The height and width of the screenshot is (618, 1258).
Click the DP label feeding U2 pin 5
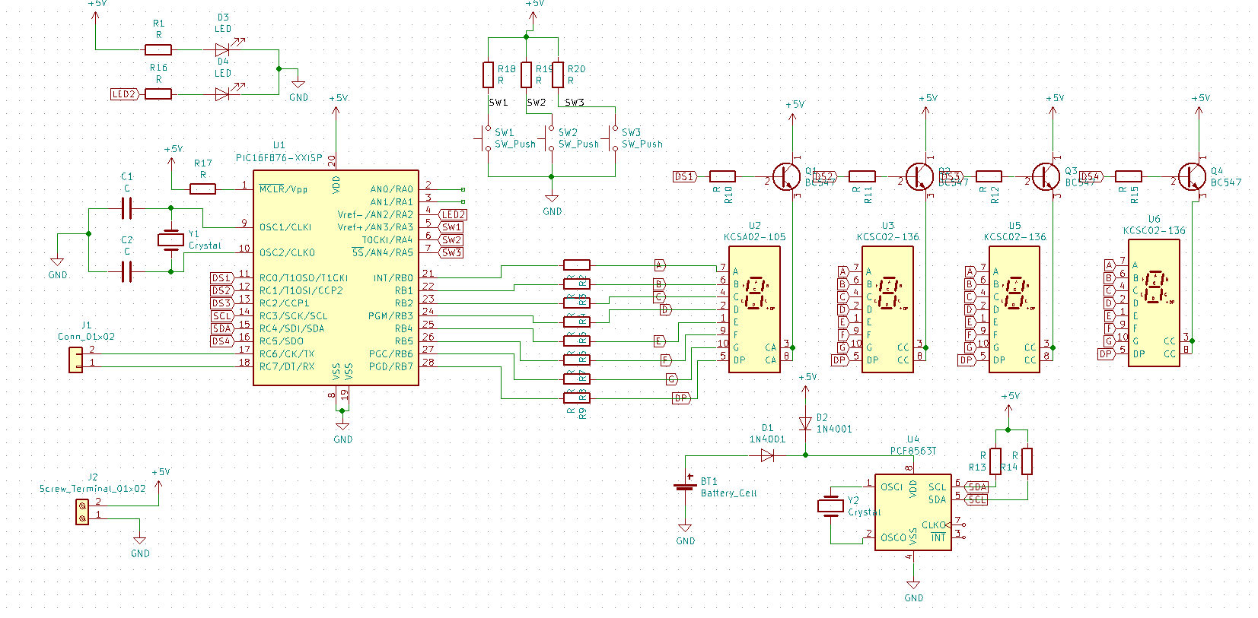681,398
